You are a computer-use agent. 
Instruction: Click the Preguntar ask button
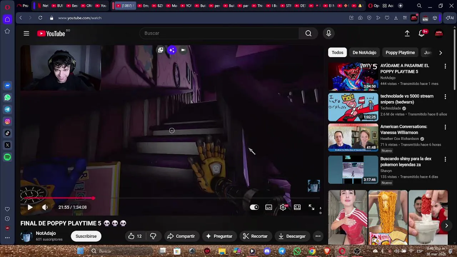[x=219, y=236]
